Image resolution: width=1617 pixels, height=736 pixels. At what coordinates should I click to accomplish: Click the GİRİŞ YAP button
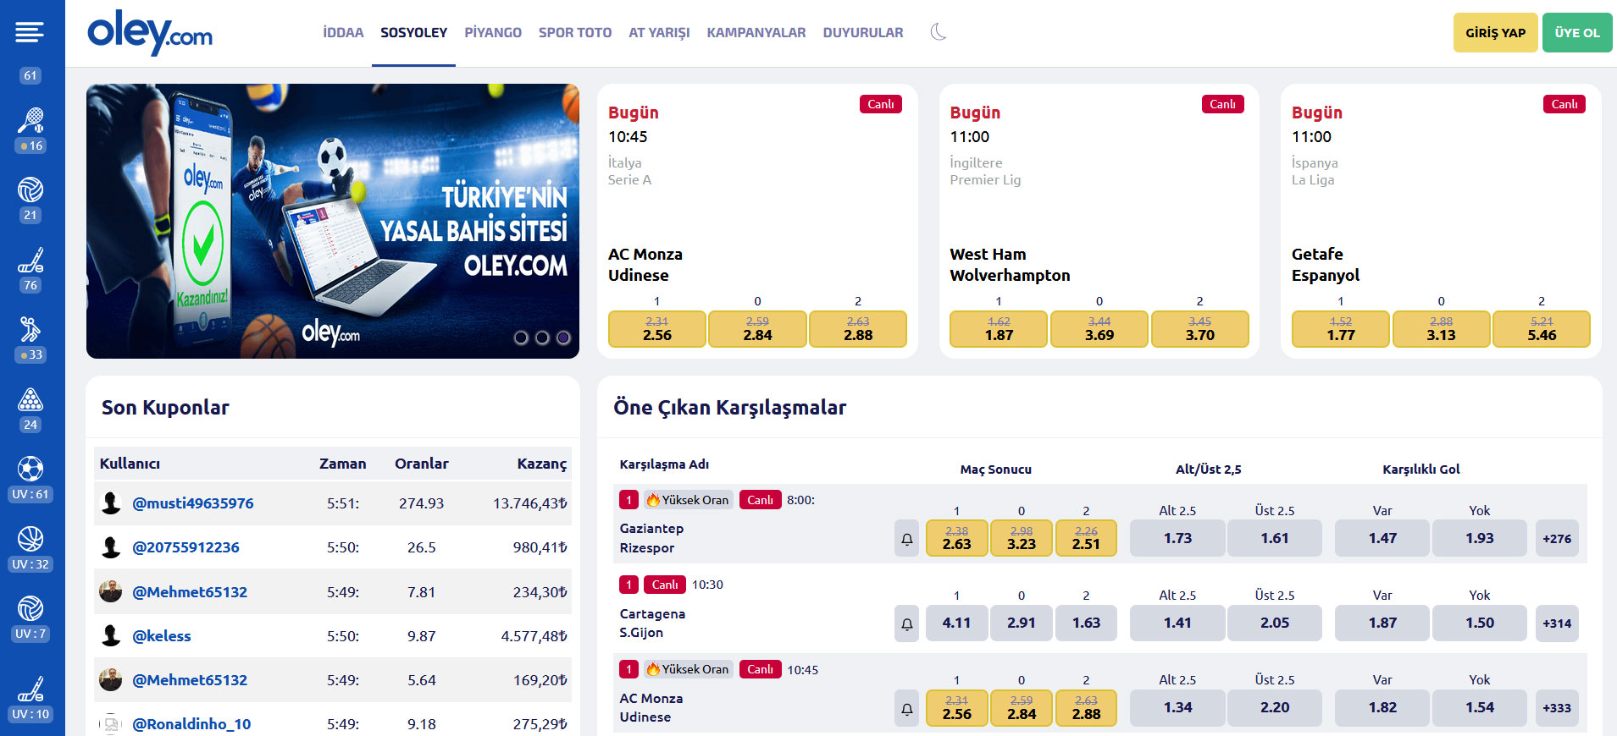(x=1495, y=33)
